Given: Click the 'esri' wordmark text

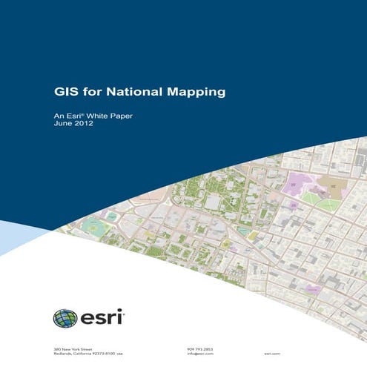Looking at the screenshot, I should tap(102, 317).
